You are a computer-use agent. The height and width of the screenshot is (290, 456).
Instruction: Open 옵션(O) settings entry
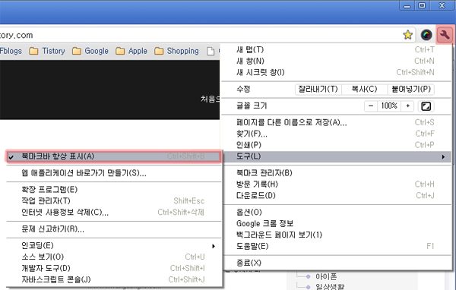coord(337,213)
